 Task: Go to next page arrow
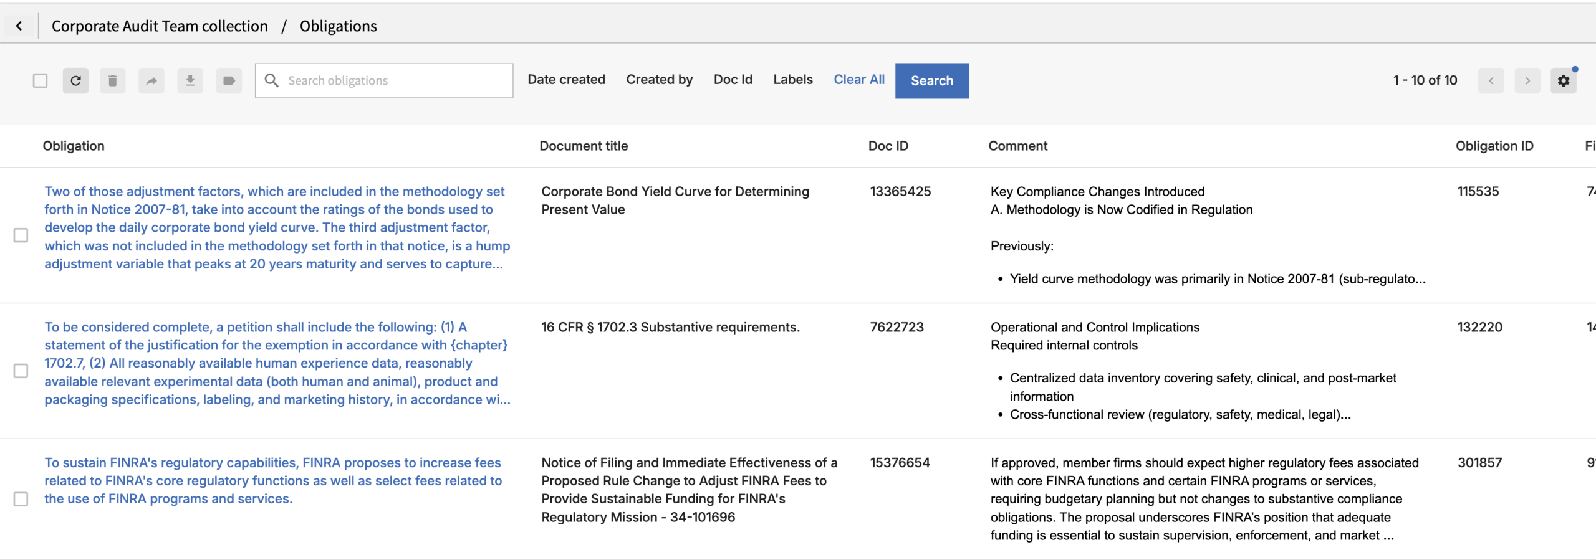pyautogui.click(x=1527, y=80)
